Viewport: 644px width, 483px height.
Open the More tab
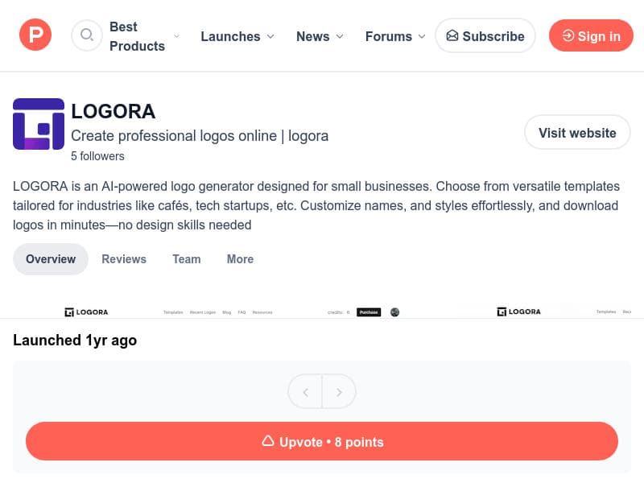(x=240, y=259)
